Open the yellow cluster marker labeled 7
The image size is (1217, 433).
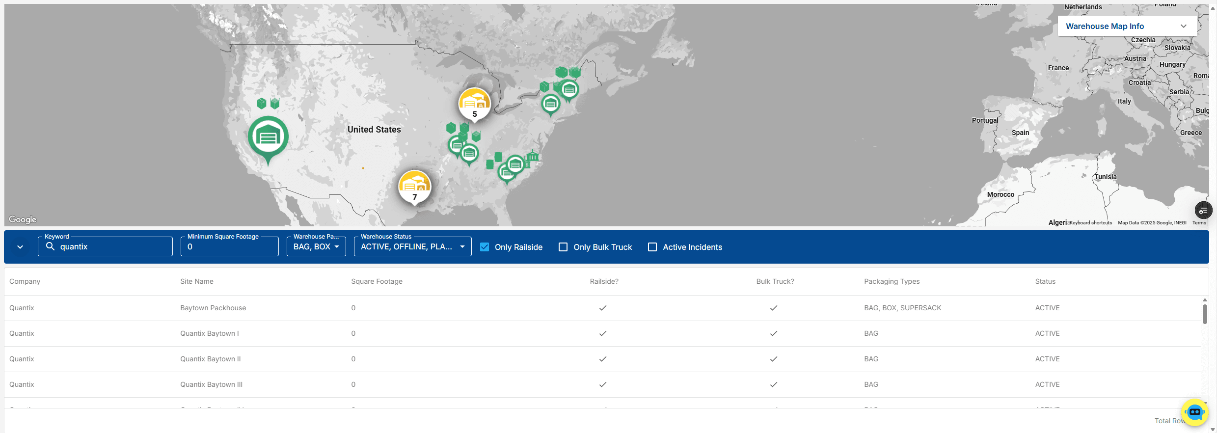(415, 187)
